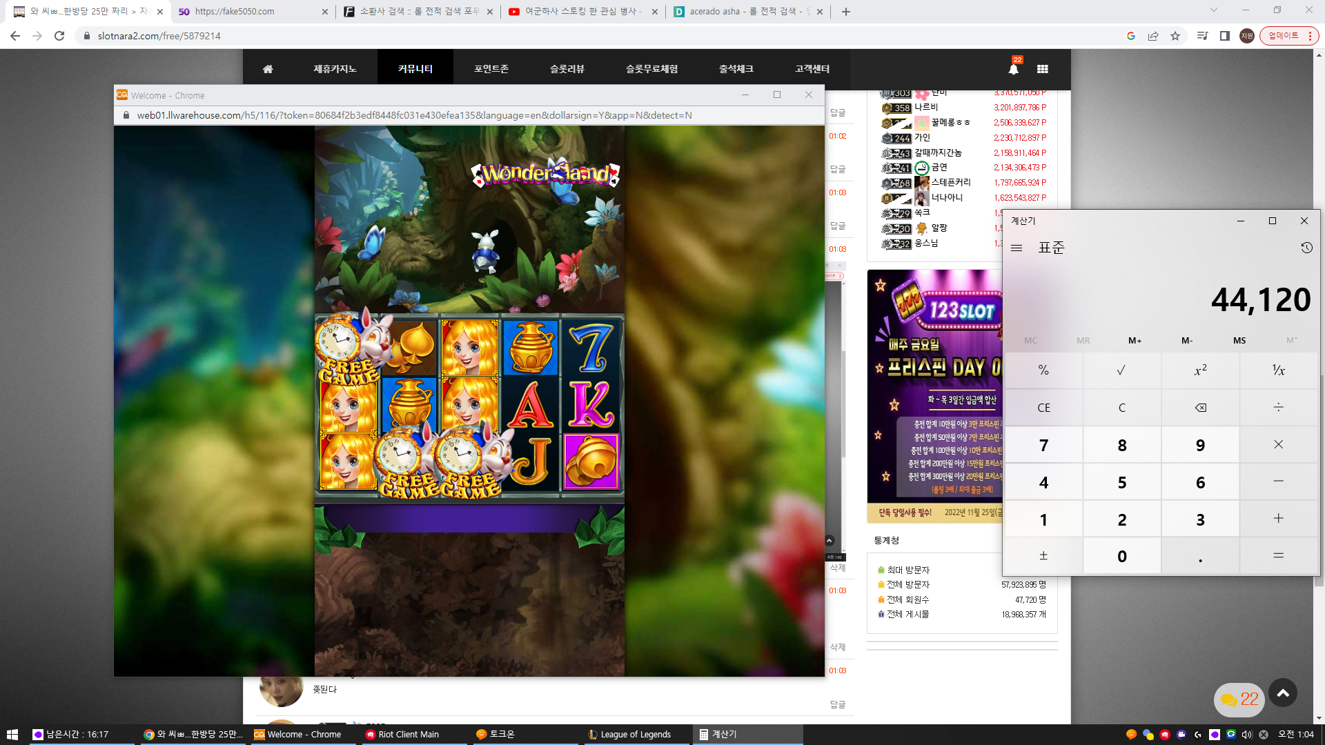
Task: Click the calculator multiply key
Action: click(1279, 445)
